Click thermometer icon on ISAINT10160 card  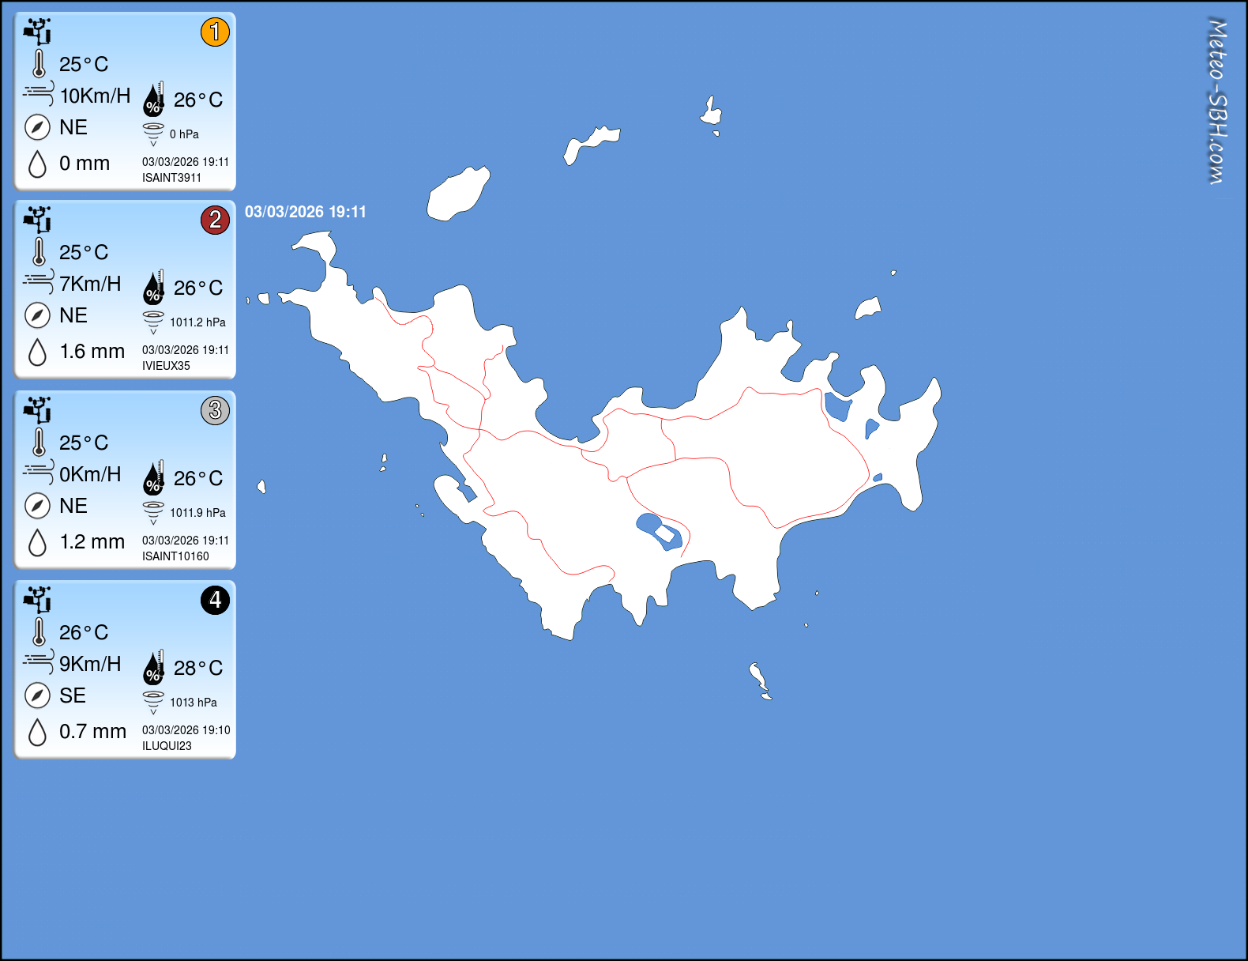pos(39,443)
